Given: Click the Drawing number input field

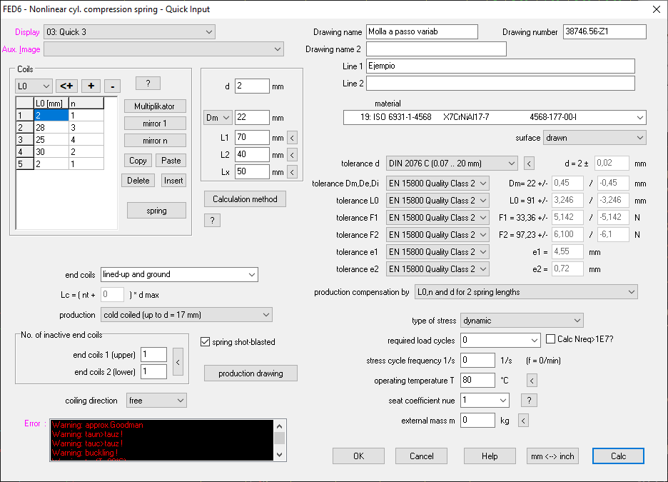Looking at the screenshot, I should point(604,32).
